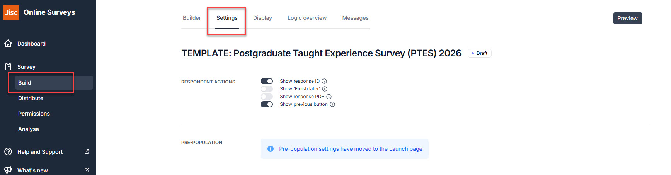Screen dimensions: 671x175
Task: Enable the Show 'Finish later' toggle
Action: 267,89
